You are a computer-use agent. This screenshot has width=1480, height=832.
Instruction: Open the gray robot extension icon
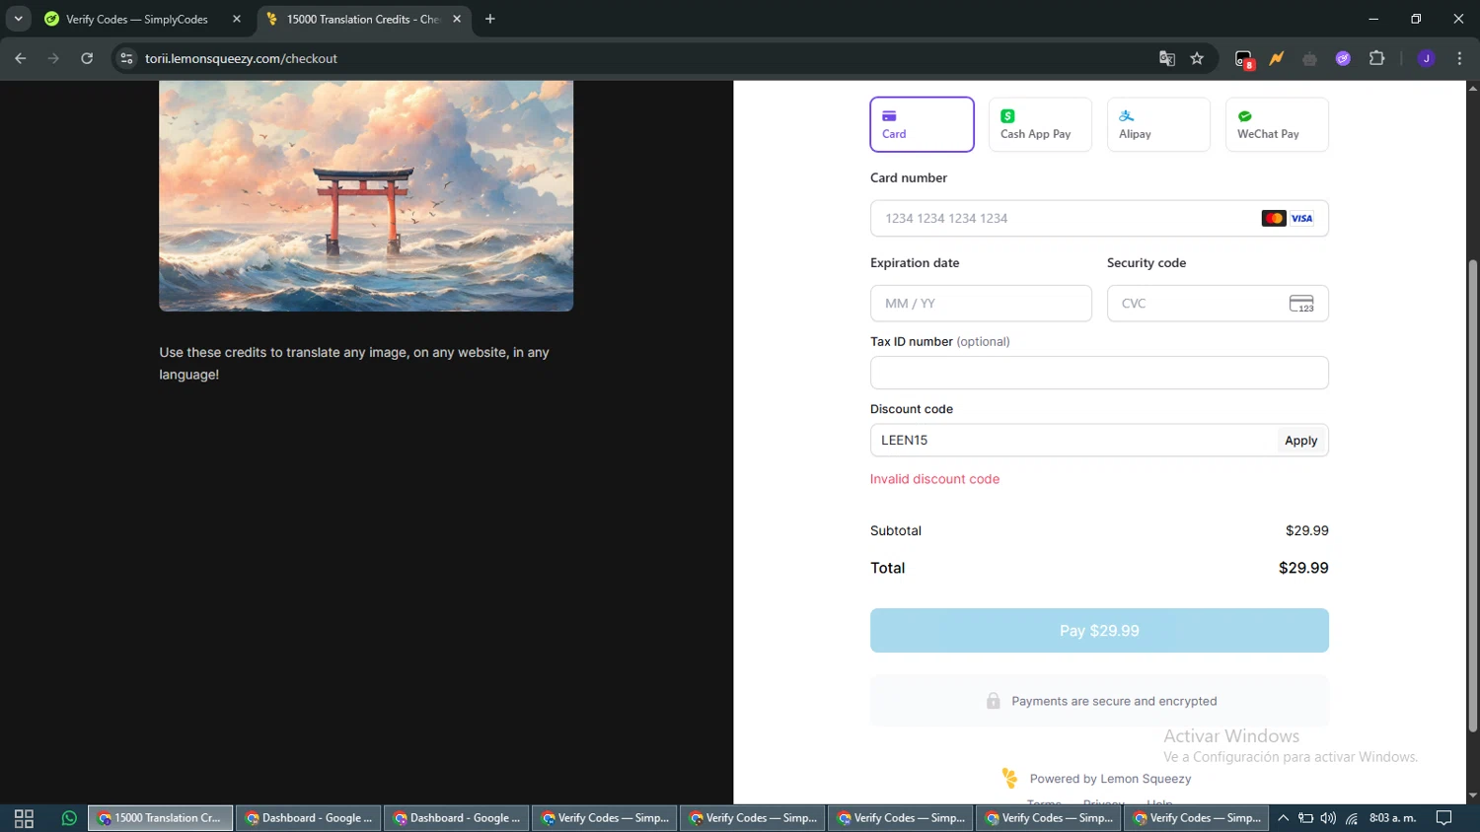(x=1309, y=59)
